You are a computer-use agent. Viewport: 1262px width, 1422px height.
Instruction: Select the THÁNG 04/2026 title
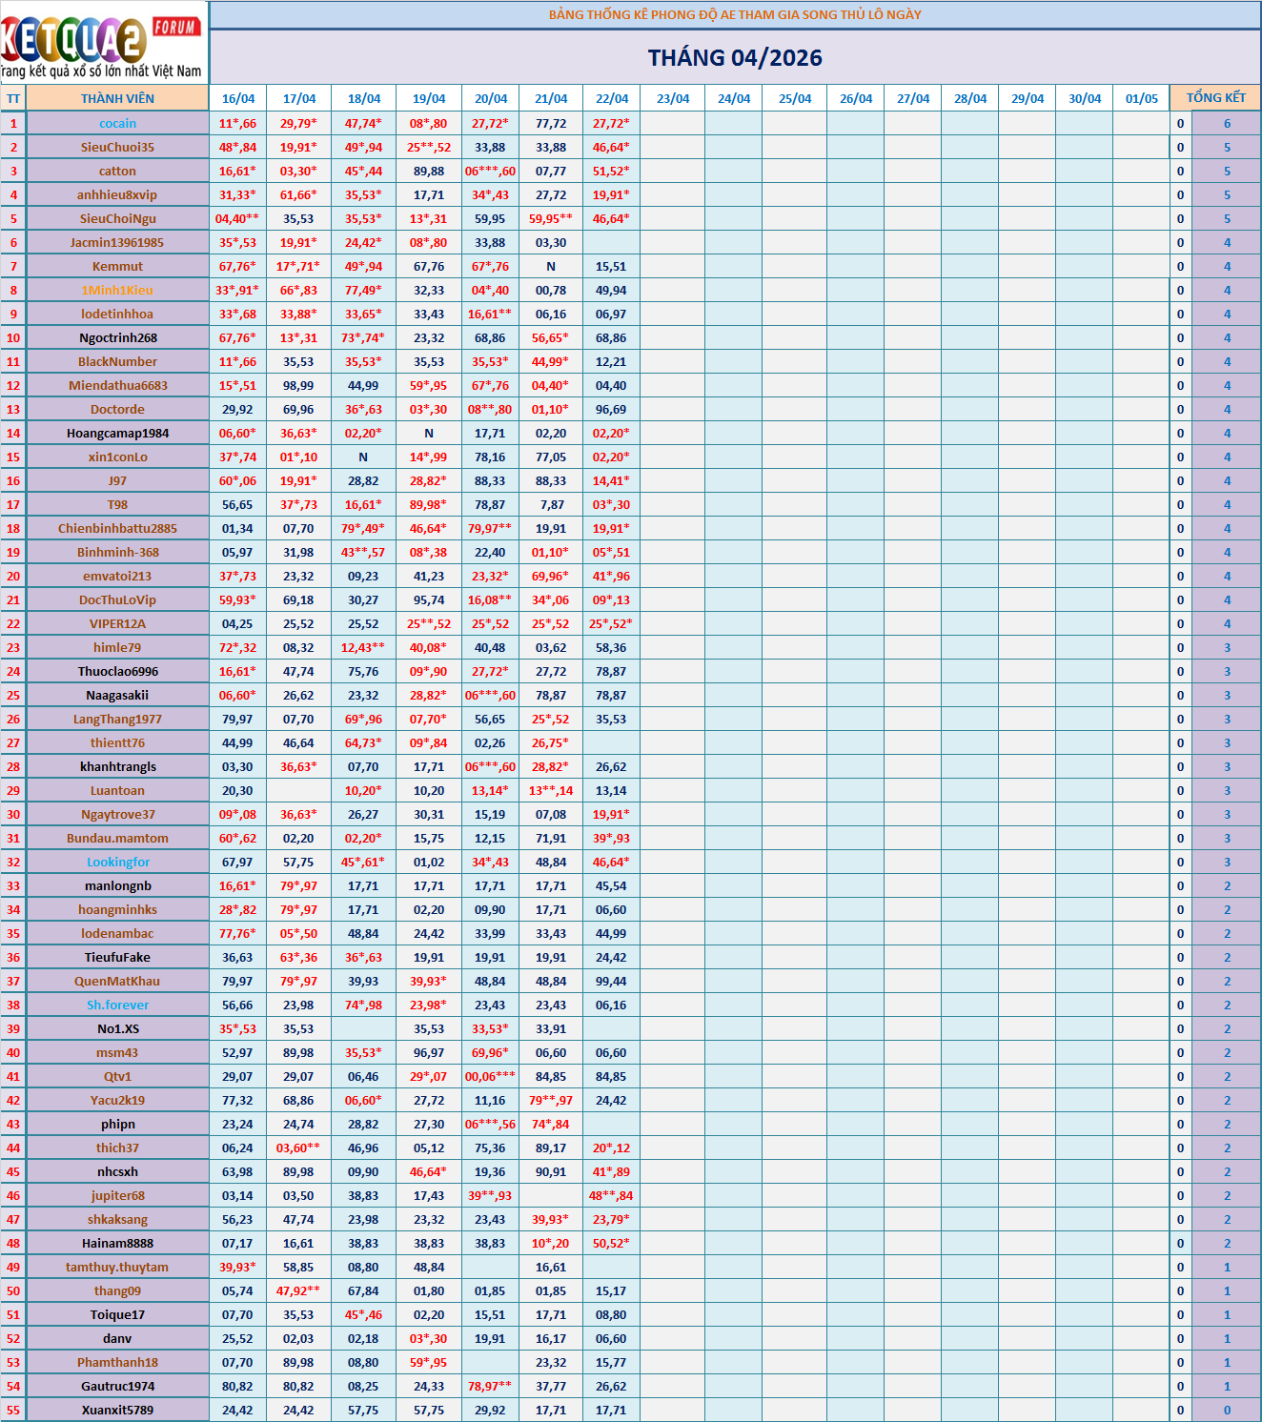[x=735, y=58]
